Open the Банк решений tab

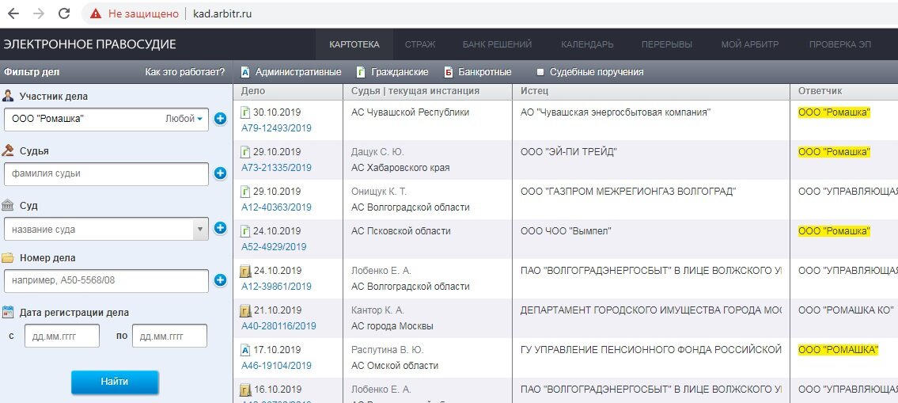[x=497, y=44]
